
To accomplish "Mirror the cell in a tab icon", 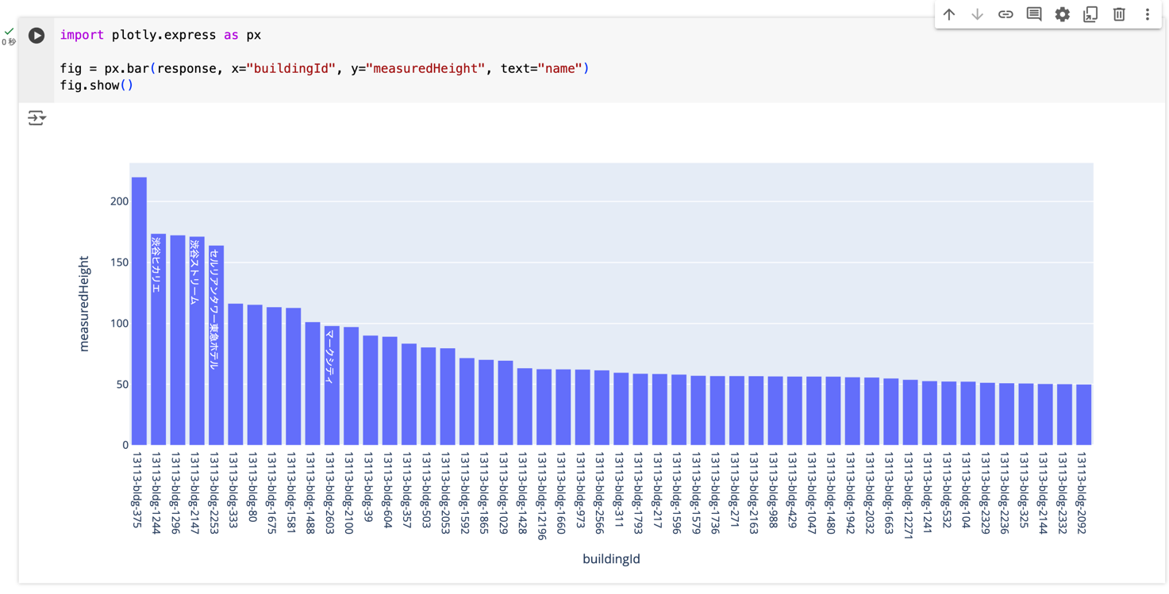I will point(1090,14).
